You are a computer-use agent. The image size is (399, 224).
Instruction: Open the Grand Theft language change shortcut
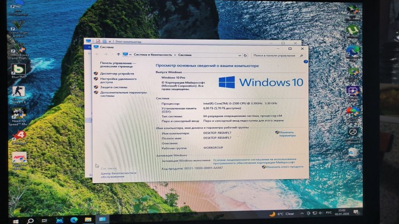(18, 51)
